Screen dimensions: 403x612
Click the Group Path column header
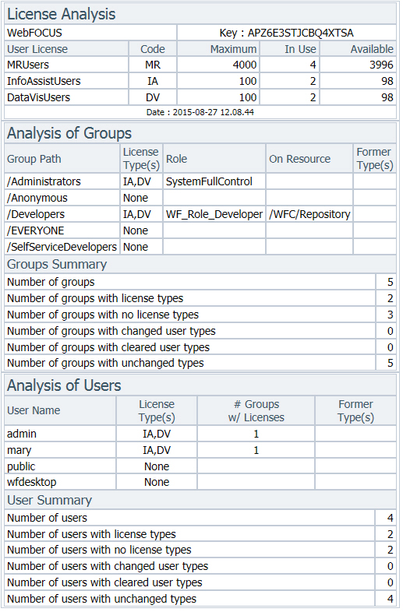coord(34,160)
